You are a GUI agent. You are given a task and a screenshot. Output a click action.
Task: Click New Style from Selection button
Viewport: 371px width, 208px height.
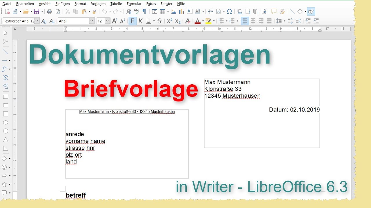[52, 21]
